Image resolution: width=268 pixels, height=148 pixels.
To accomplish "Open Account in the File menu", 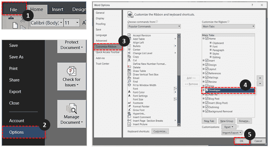I will pos(17,121).
